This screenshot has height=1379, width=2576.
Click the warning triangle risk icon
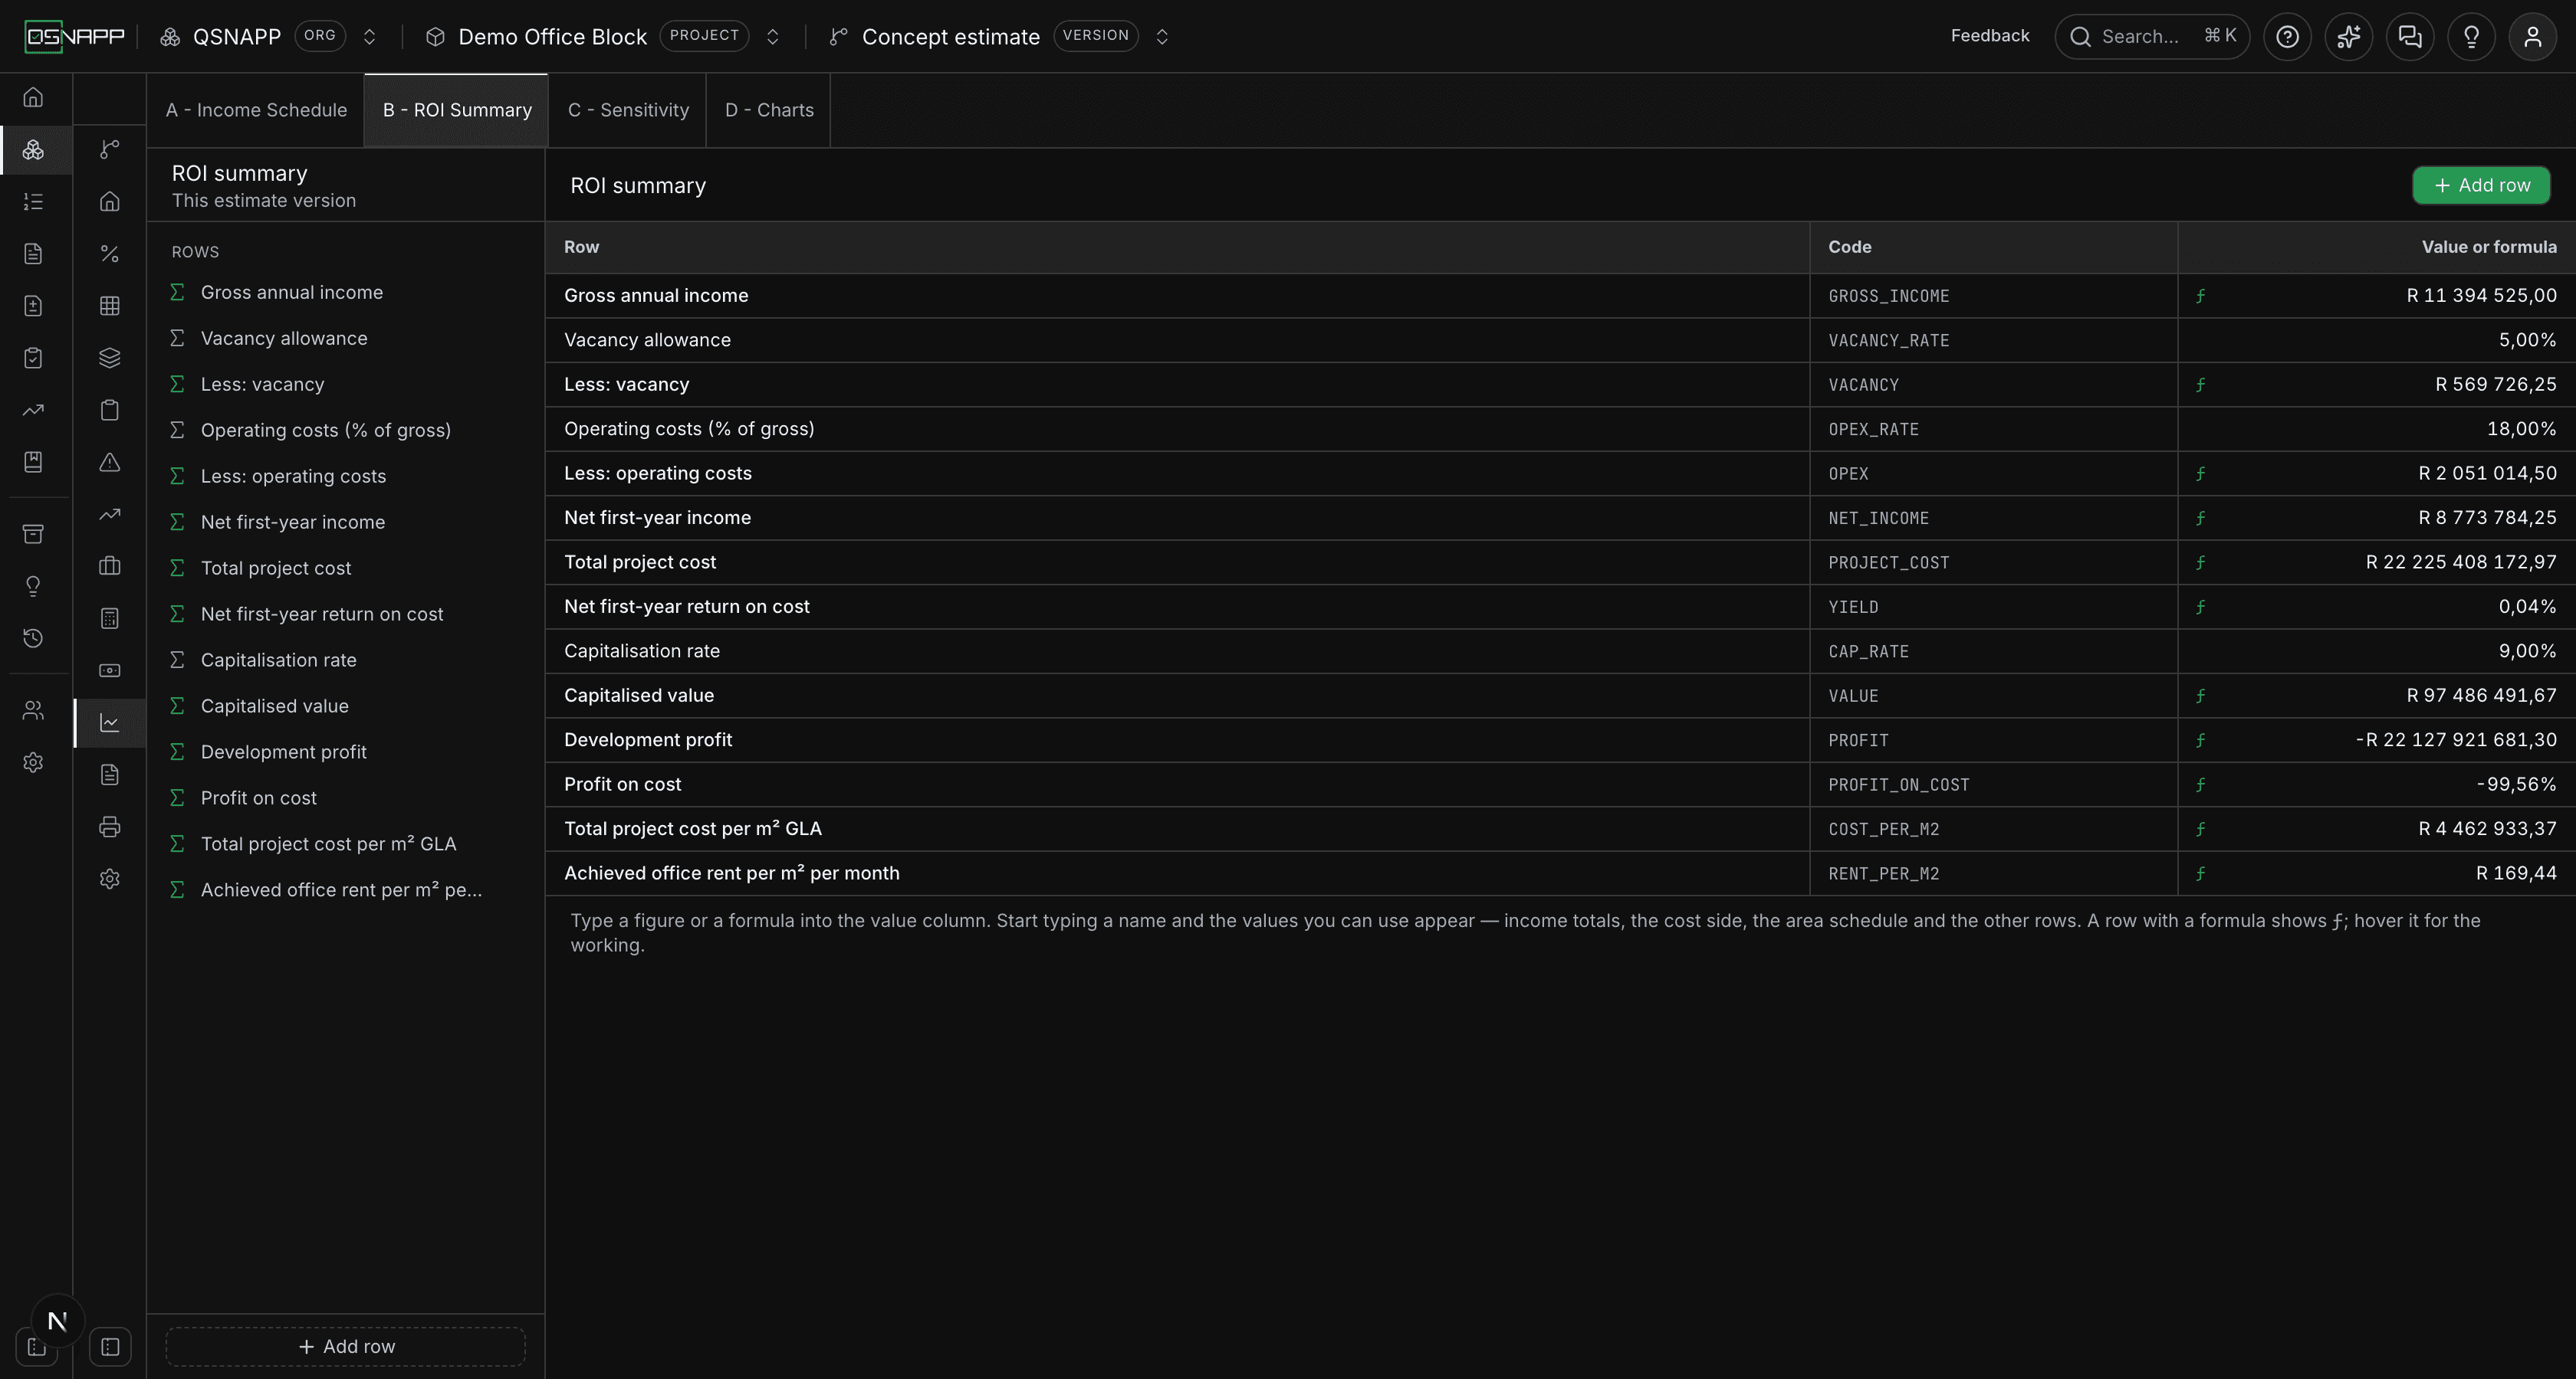[x=110, y=462]
